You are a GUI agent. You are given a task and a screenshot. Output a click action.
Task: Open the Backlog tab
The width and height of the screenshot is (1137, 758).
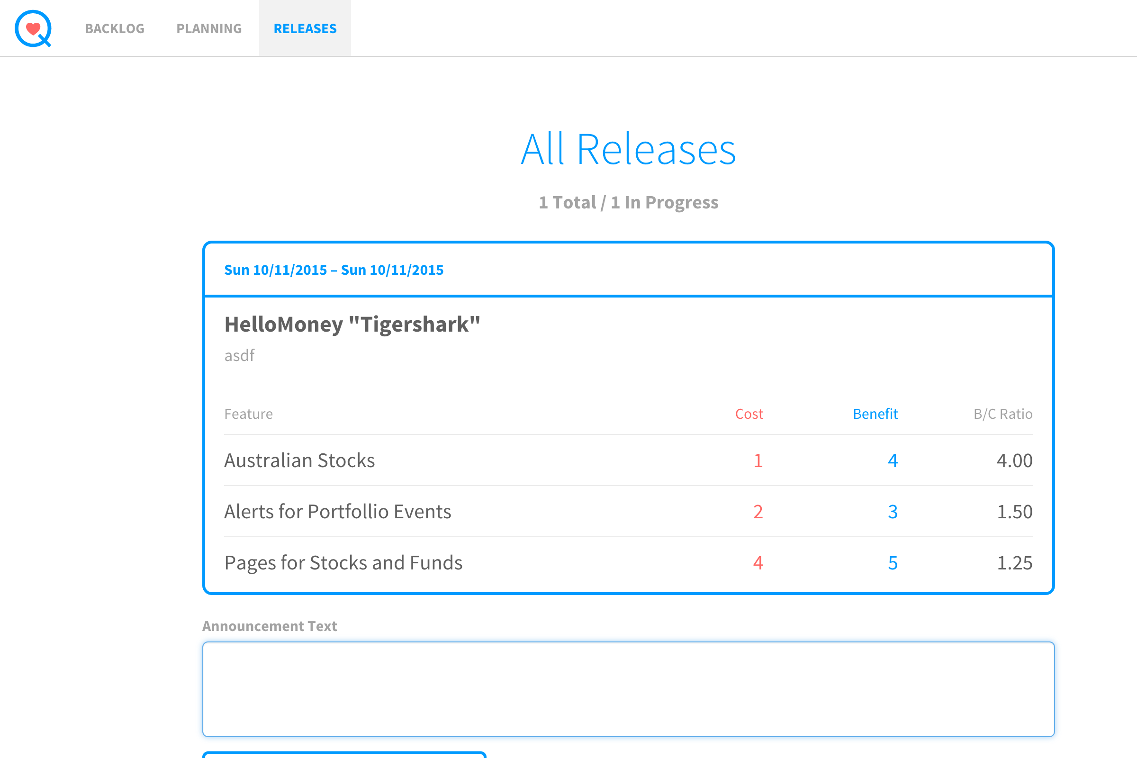115,28
